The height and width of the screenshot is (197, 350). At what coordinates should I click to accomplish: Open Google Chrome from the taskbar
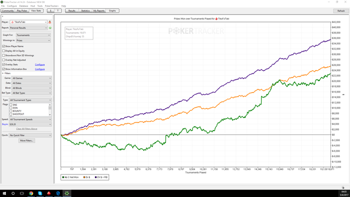[31, 193]
